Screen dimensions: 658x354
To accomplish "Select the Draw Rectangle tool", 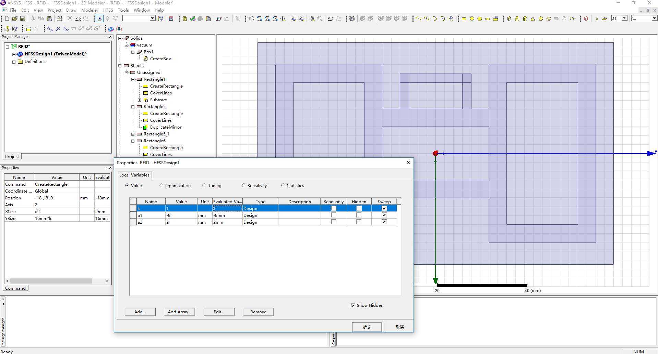I will point(464,18).
